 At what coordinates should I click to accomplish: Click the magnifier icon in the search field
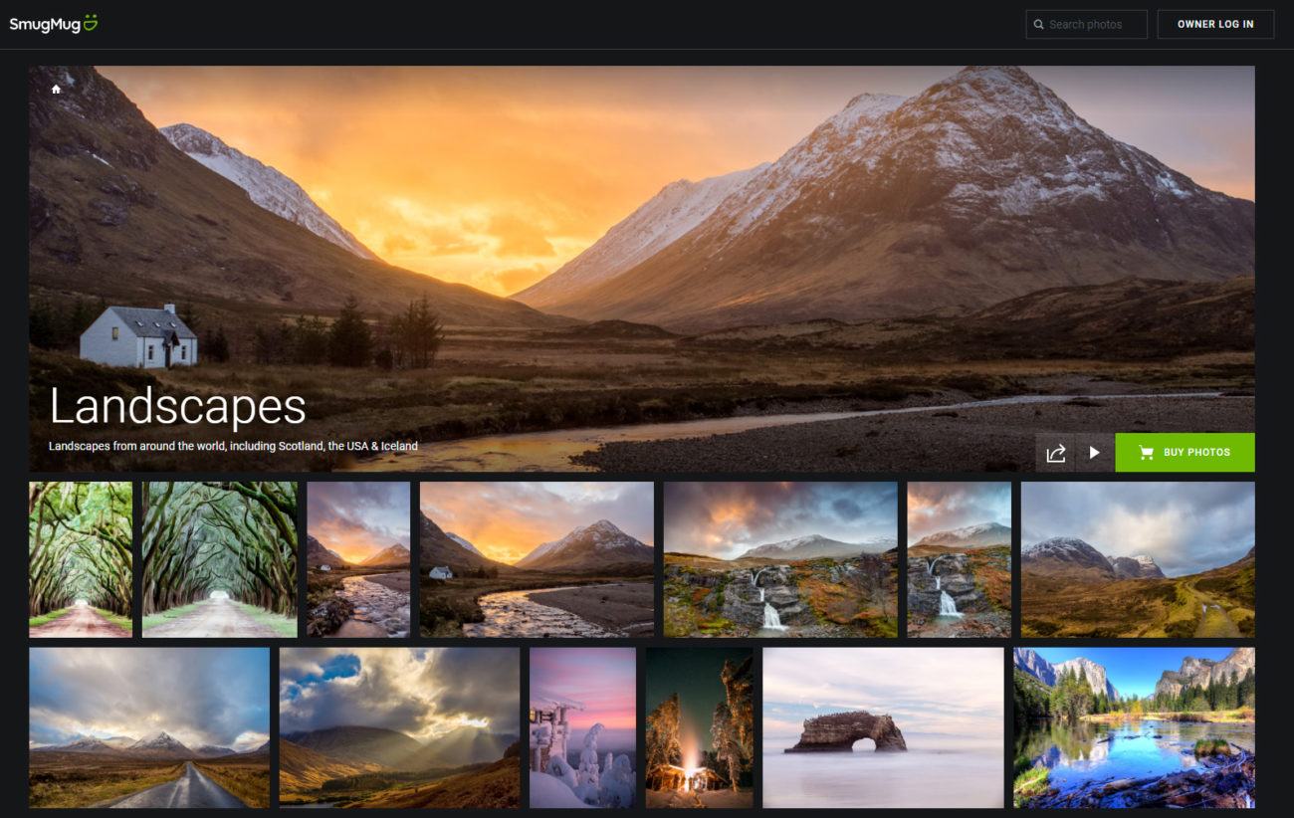pyautogui.click(x=1039, y=24)
